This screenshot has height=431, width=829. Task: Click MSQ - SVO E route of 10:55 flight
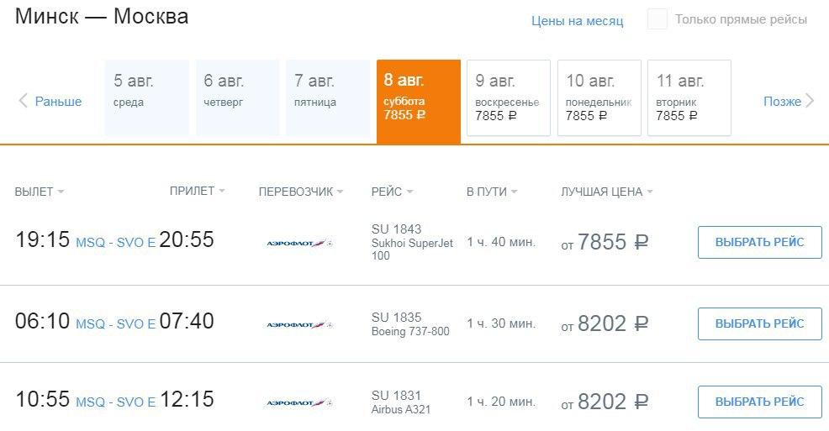pyautogui.click(x=115, y=402)
